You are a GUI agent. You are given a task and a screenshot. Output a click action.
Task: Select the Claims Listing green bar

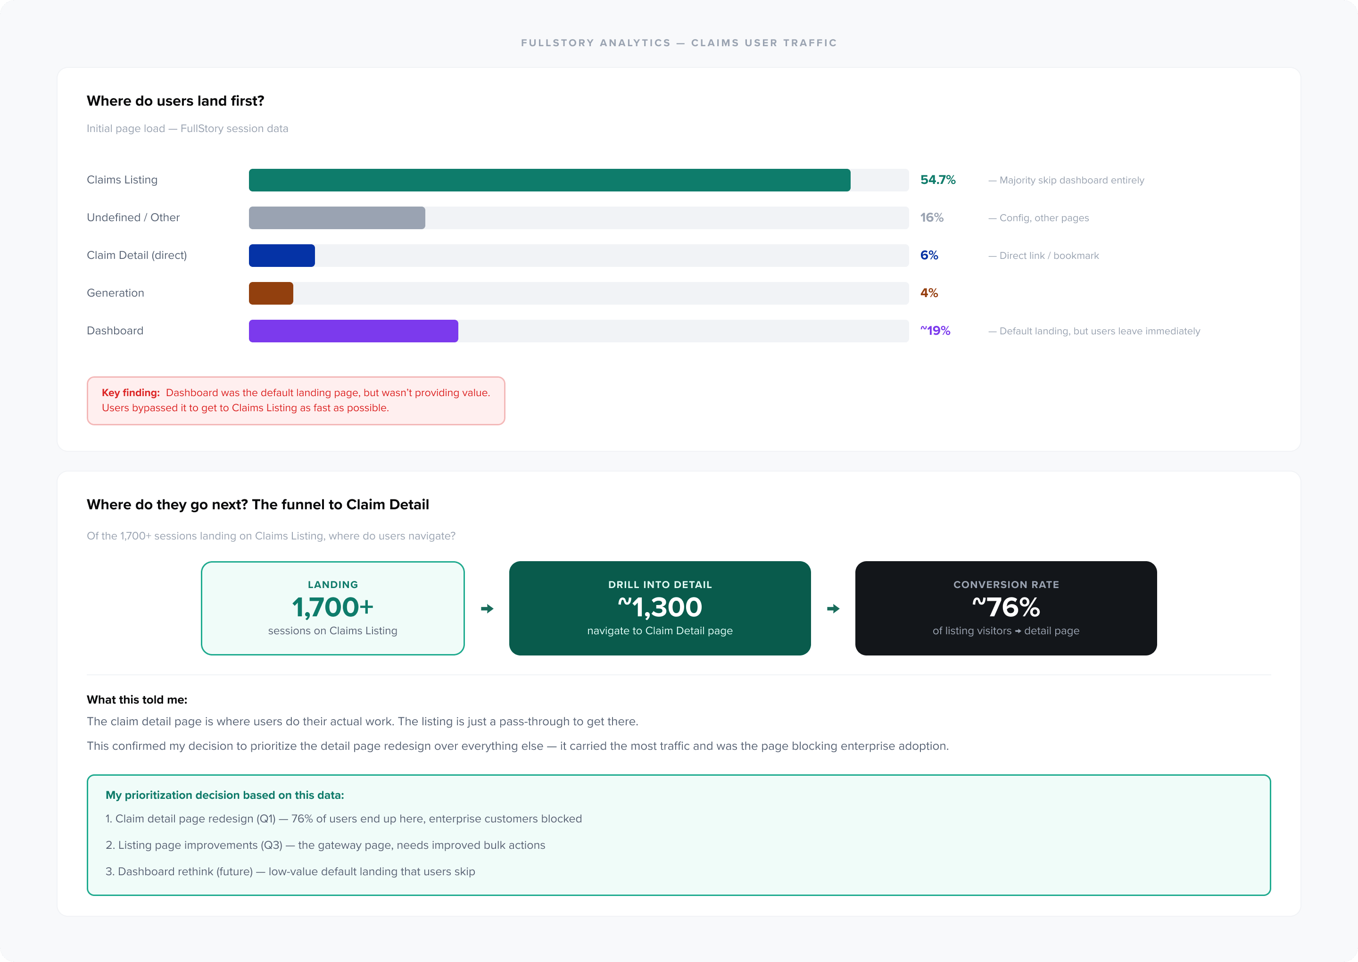548,180
